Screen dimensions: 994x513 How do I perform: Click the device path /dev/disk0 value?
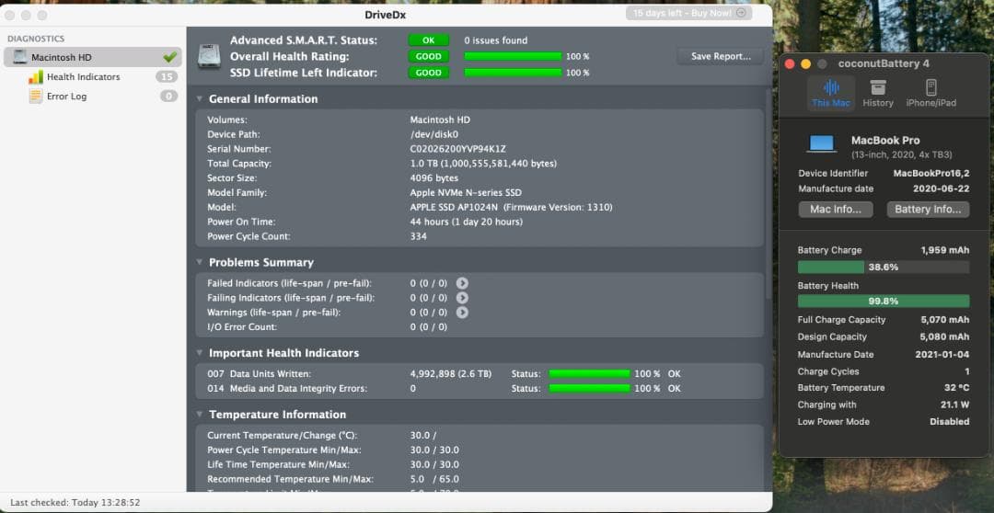tap(434, 134)
